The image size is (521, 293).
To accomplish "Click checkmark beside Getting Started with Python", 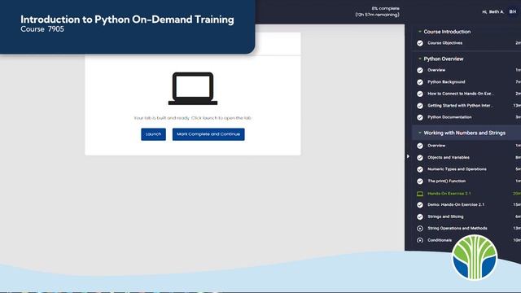I will 420,106.
